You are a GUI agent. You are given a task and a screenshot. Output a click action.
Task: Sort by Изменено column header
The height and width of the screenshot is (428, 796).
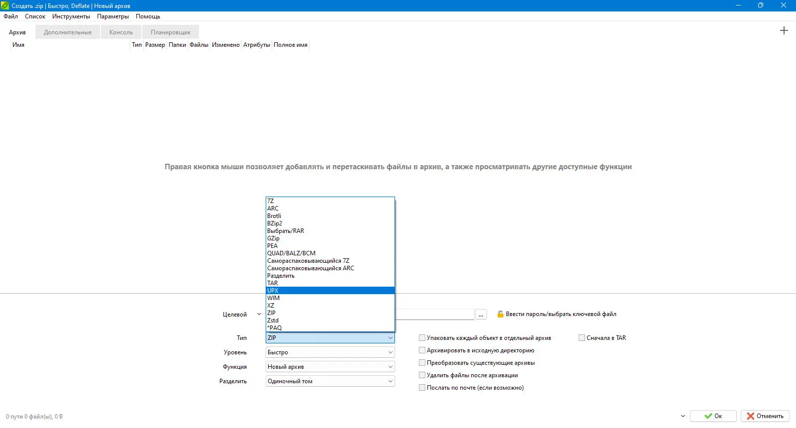click(226, 45)
